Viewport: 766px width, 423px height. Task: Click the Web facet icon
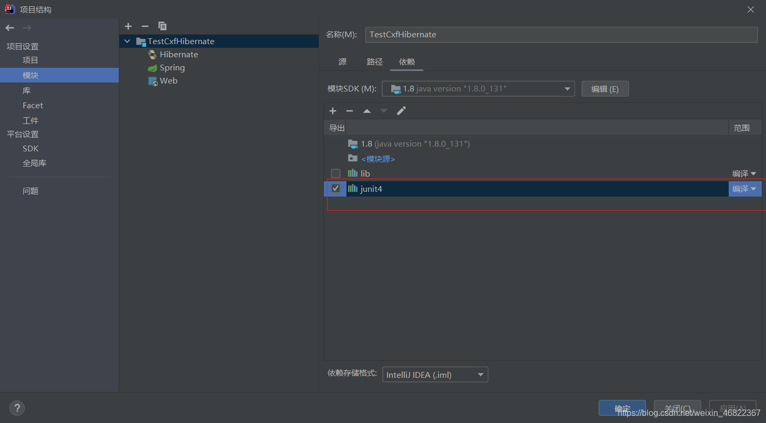[152, 81]
